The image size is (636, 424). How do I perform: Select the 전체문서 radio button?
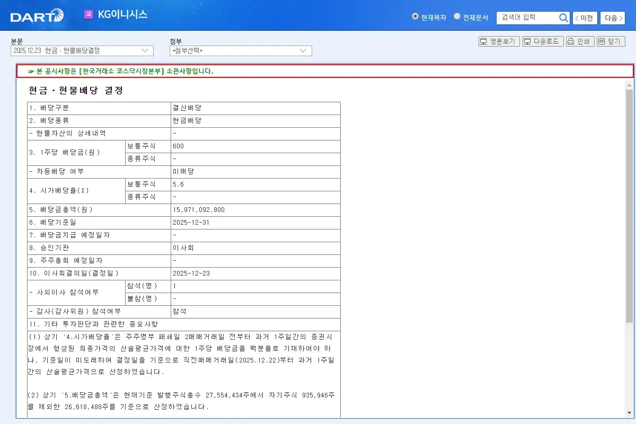(457, 16)
